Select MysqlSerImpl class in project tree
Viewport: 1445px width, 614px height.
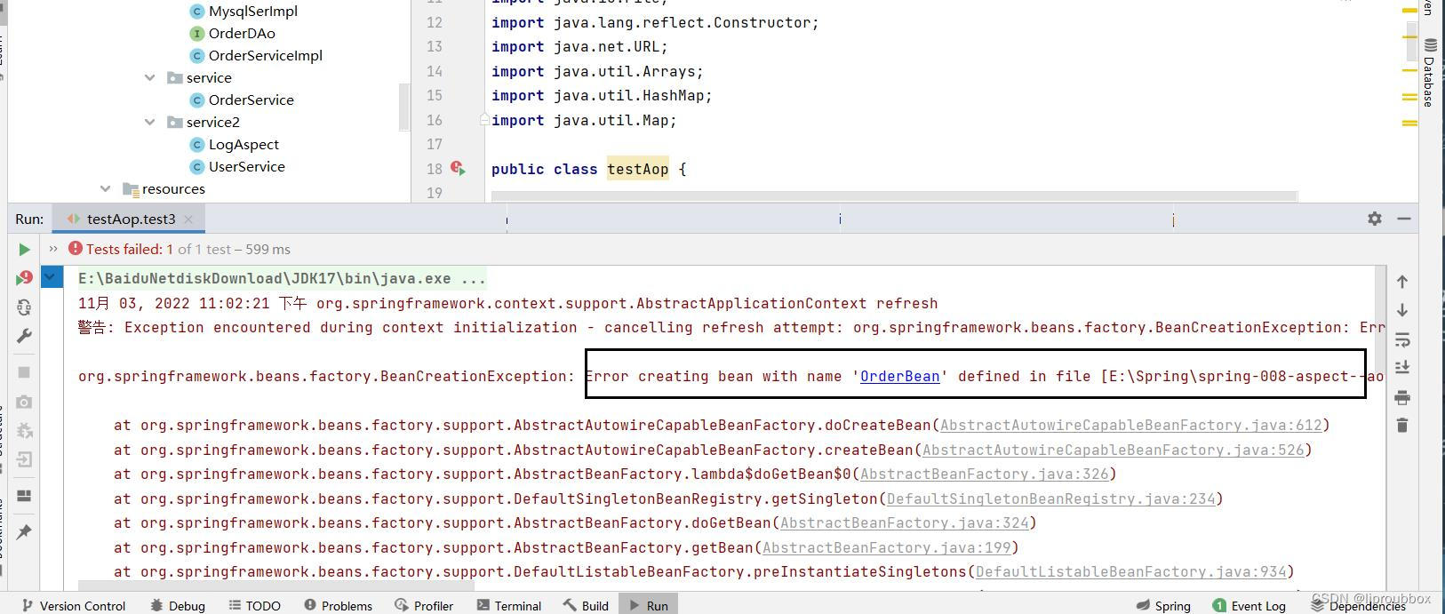click(x=253, y=11)
